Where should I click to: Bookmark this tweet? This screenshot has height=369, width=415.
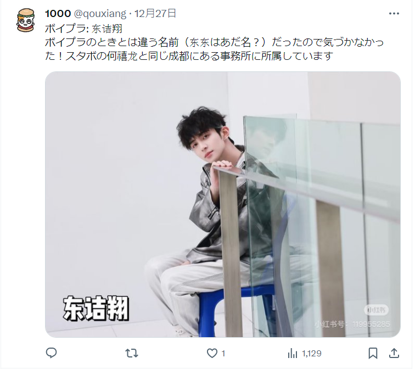[x=373, y=353]
